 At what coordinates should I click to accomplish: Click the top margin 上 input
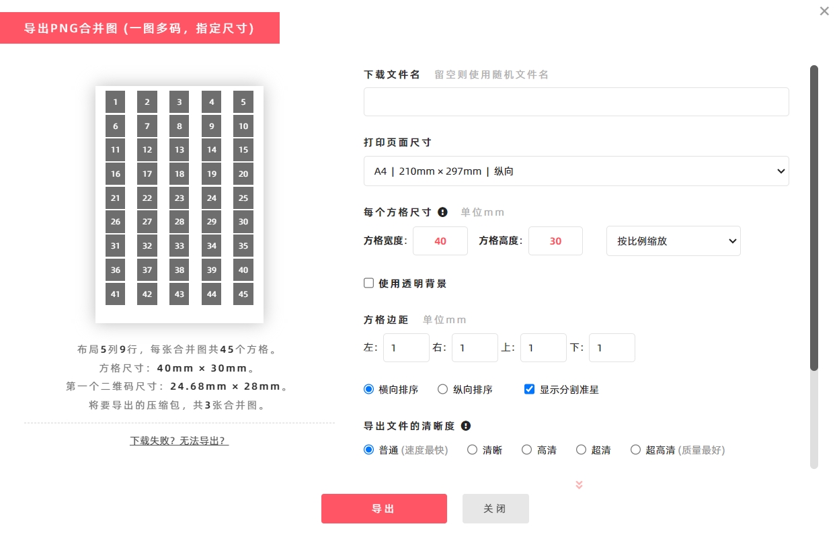tap(543, 348)
